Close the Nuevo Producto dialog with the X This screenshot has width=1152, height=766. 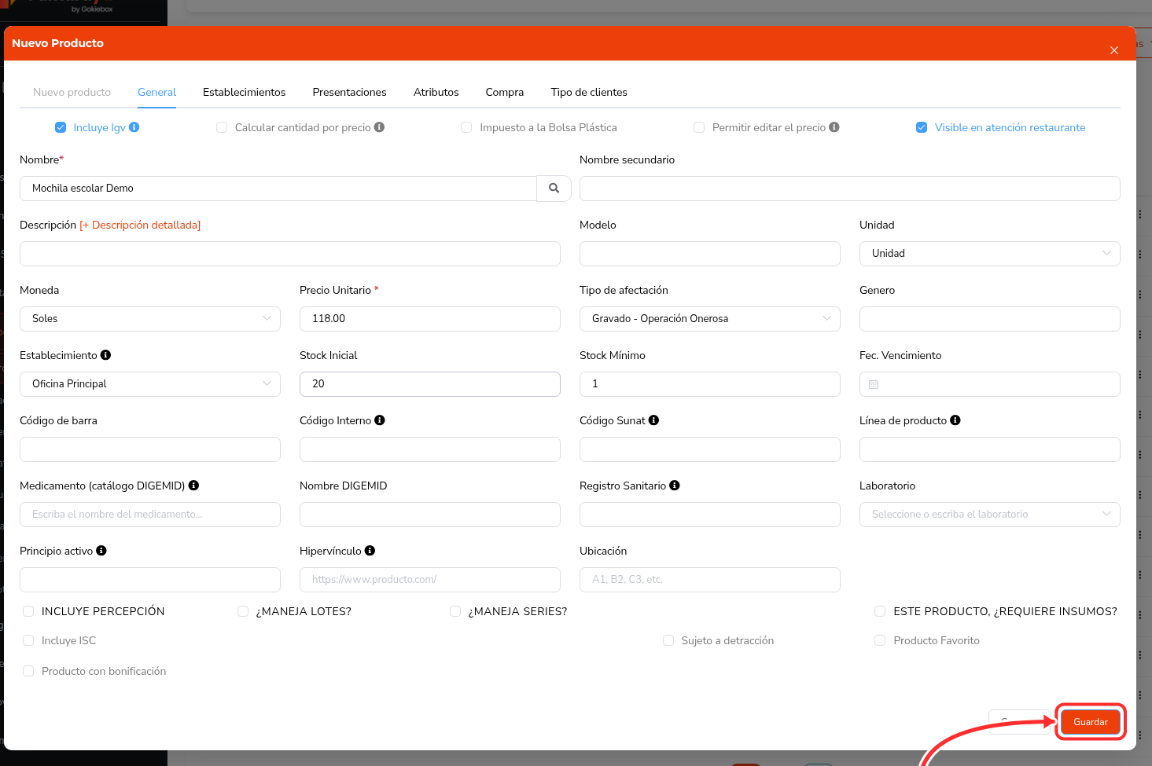[1114, 50]
